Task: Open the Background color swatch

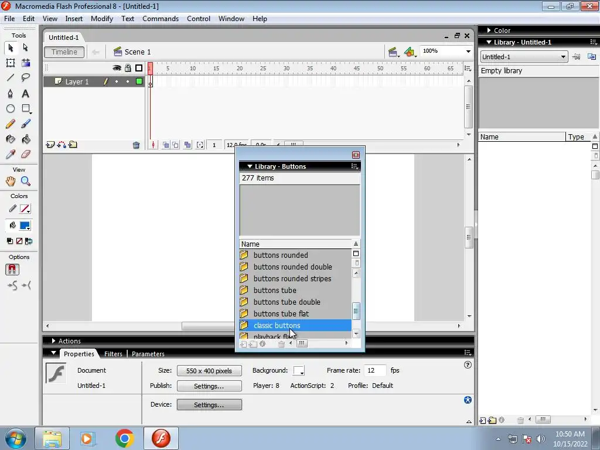Action: click(x=298, y=370)
